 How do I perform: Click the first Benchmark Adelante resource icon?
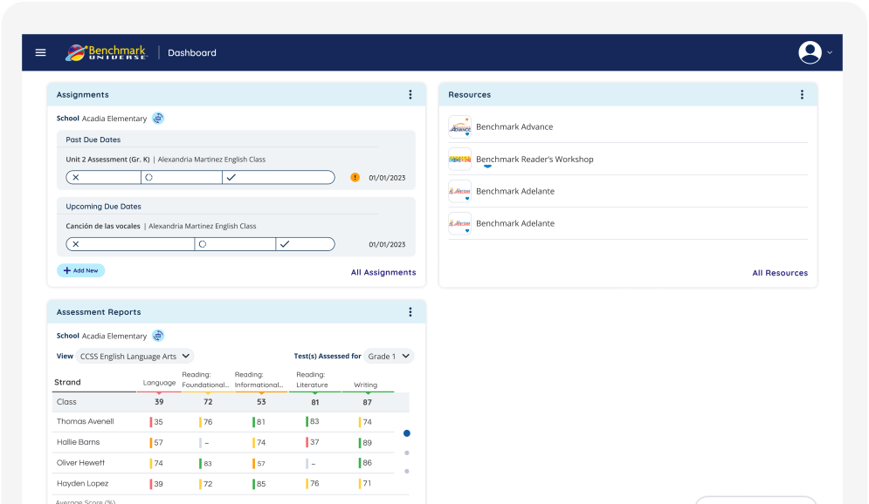(459, 191)
